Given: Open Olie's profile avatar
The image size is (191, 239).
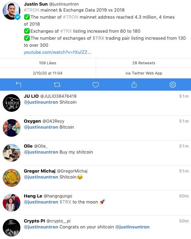Looking at the screenshot, I should coord(12,153).
